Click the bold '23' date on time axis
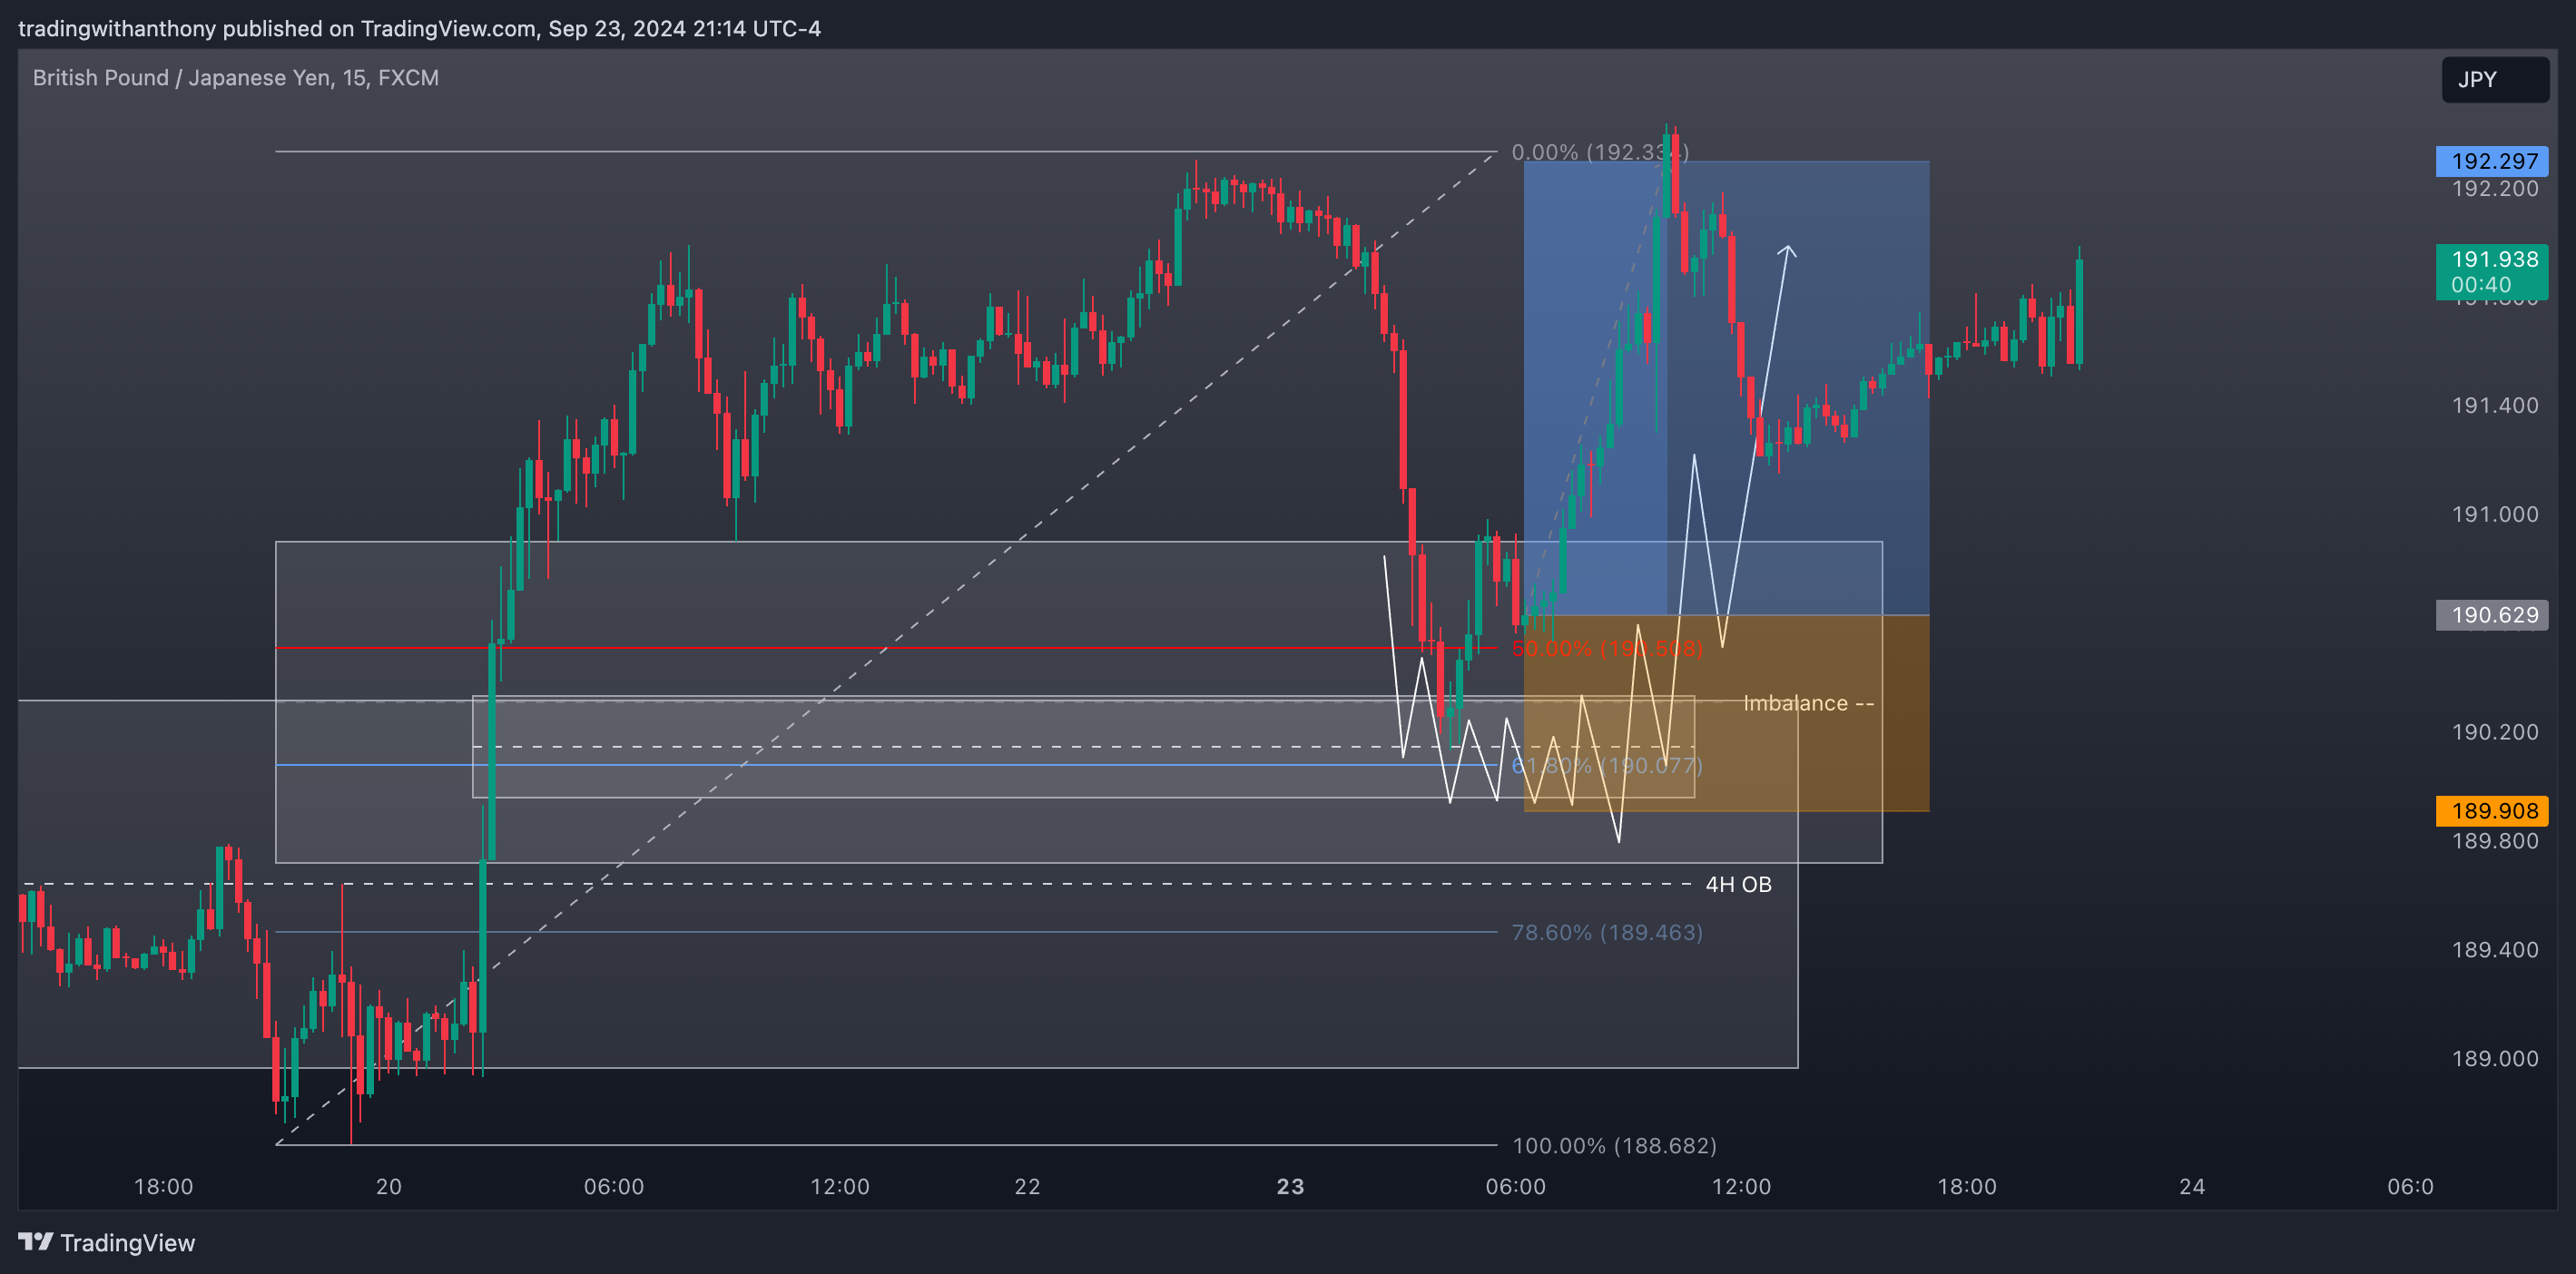2576x1274 pixels. [1290, 1187]
